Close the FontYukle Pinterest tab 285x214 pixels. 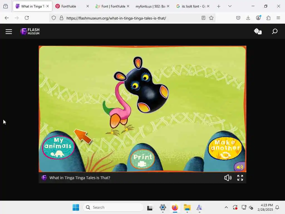88,6
